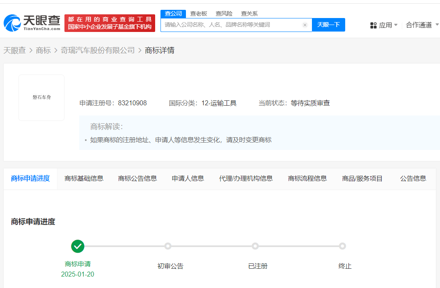View the 磐石车身 trademark thumbnail
The width and height of the screenshot is (440, 288).
click(x=41, y=98)
